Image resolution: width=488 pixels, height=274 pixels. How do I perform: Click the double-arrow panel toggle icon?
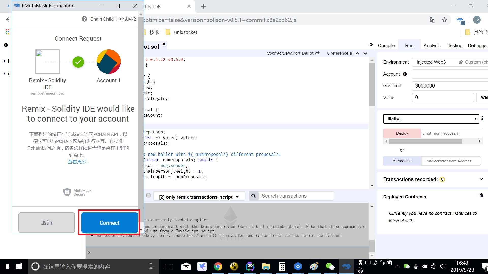click(371, 45)
